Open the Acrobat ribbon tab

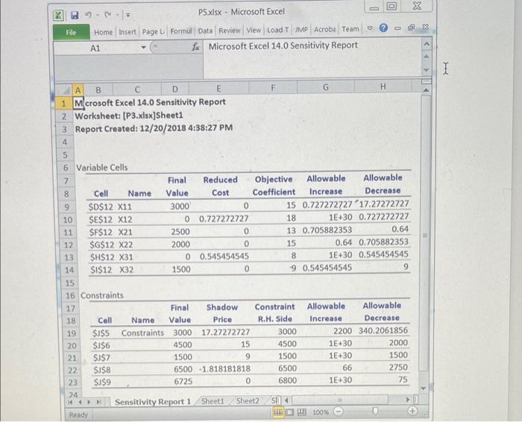pos(325,29)
